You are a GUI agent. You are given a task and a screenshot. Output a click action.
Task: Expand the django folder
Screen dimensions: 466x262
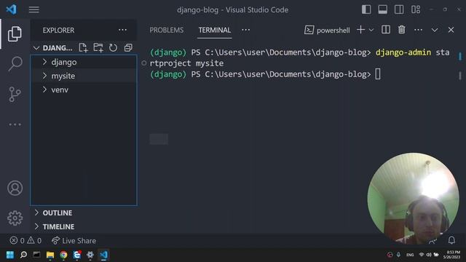pyautogui.click(x=84, y=62)
